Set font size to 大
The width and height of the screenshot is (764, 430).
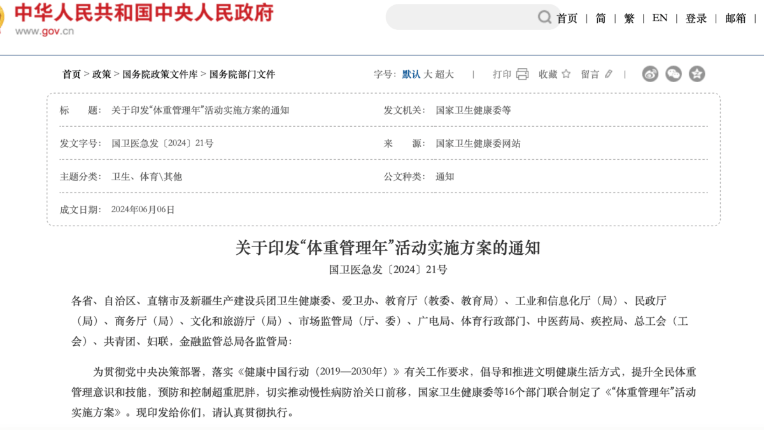pyautogui.click(x=428, y=75)
